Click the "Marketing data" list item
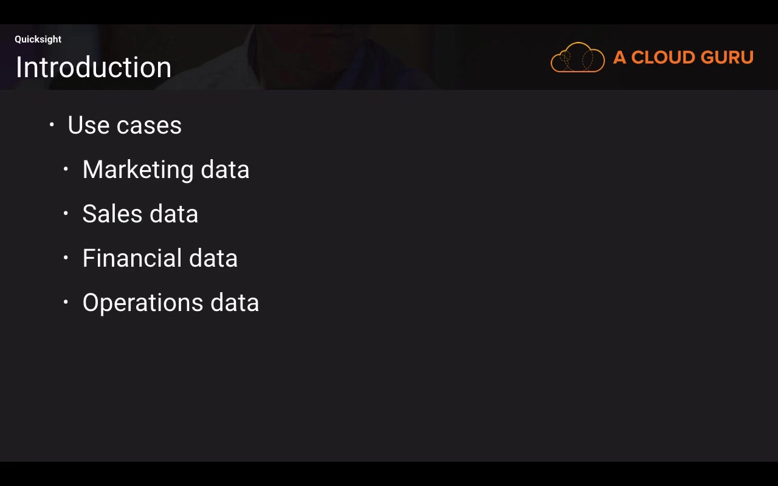The width and height of the screenshot is (778, 486). coord(166,169)
